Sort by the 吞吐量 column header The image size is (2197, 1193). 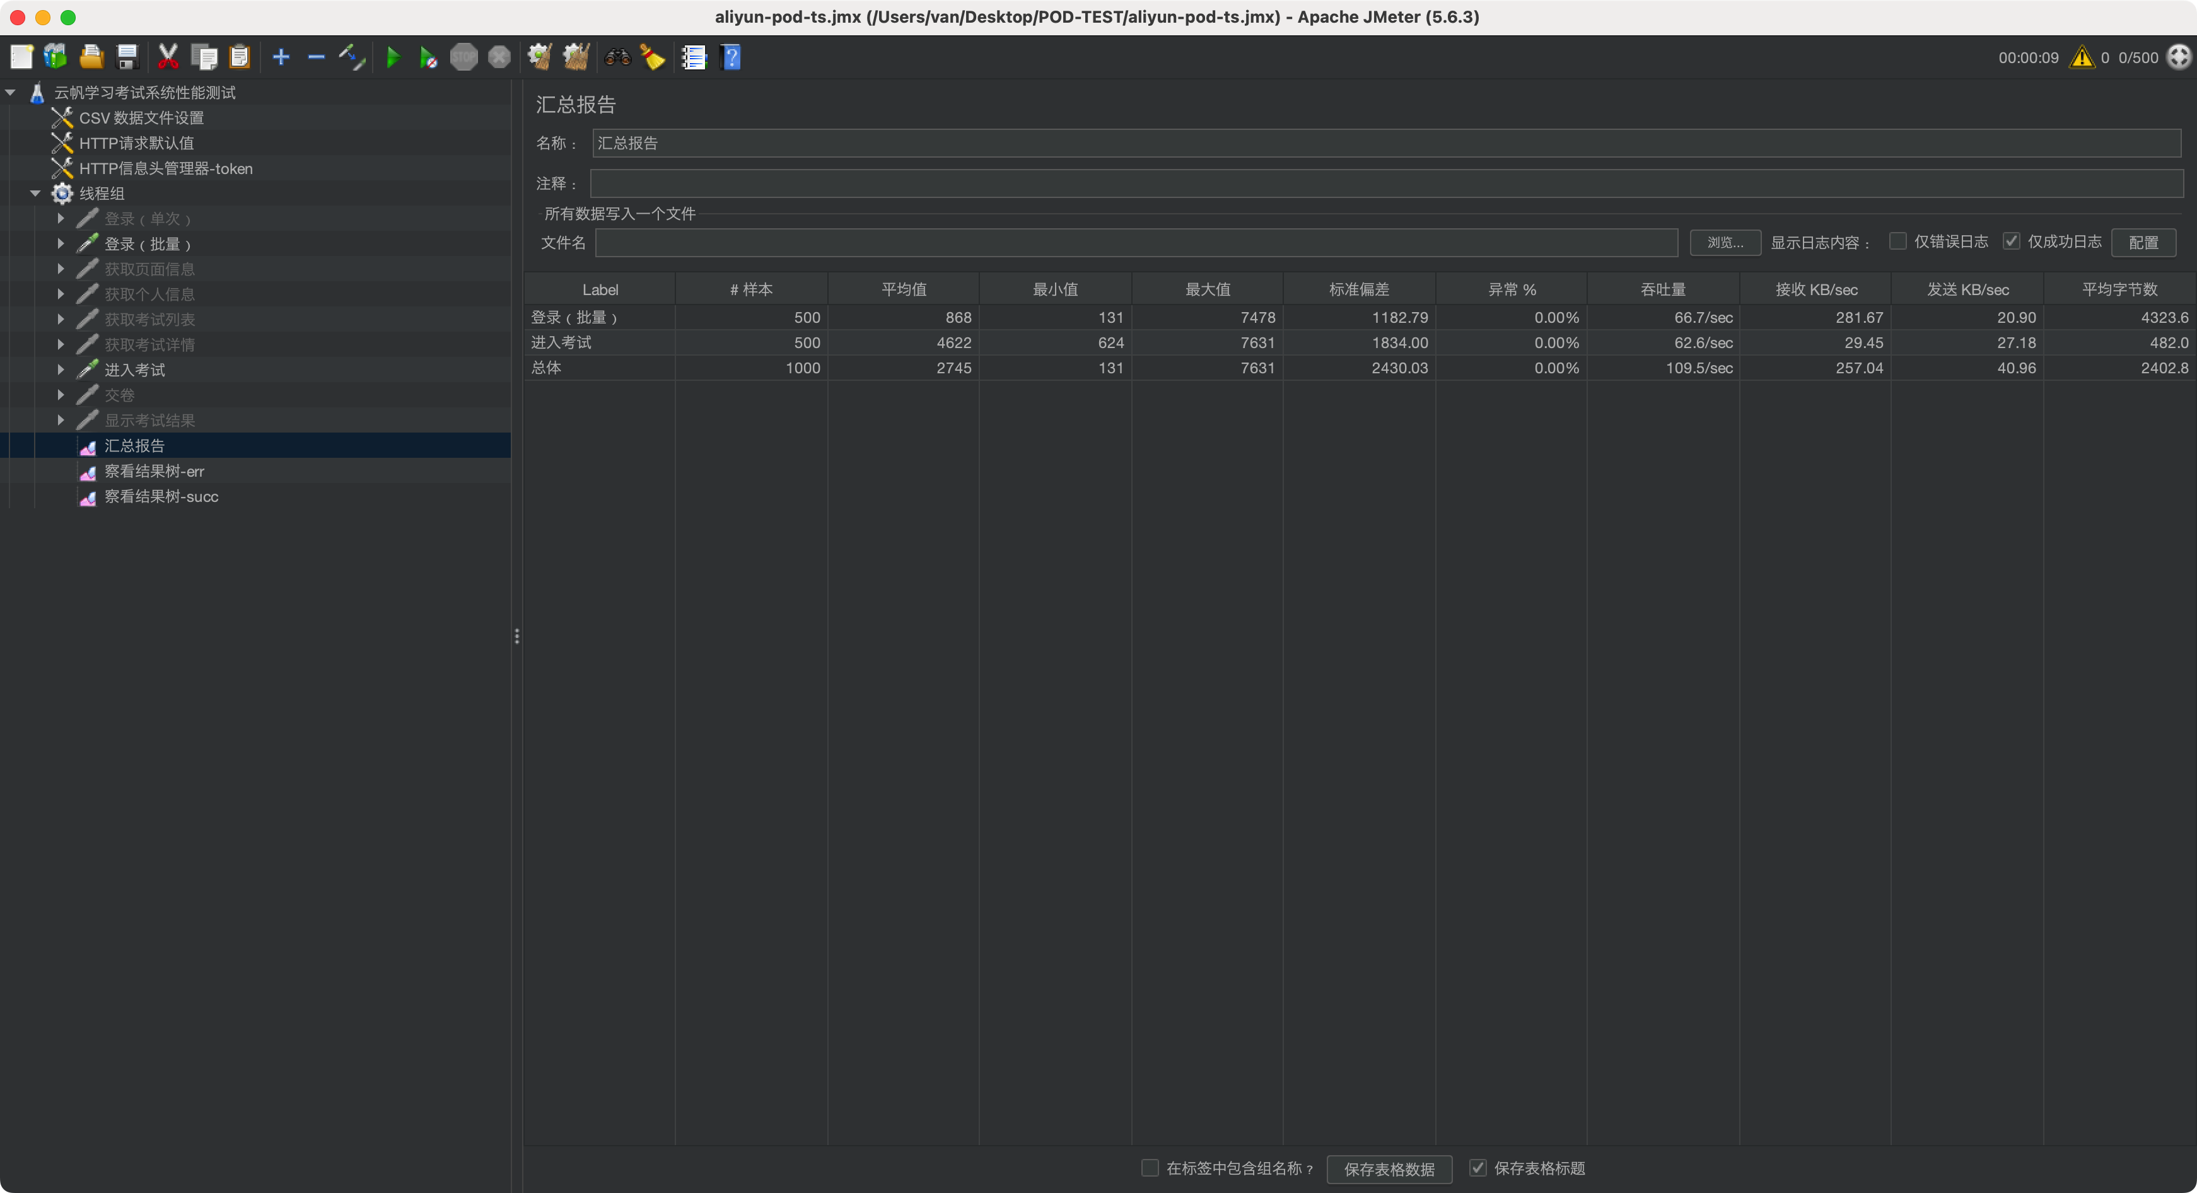click(x=1663, y=290)
